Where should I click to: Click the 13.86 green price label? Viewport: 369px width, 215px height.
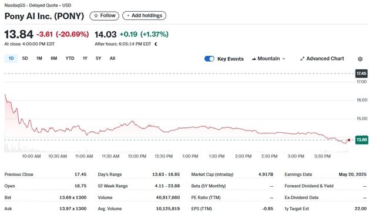(361, 140)
